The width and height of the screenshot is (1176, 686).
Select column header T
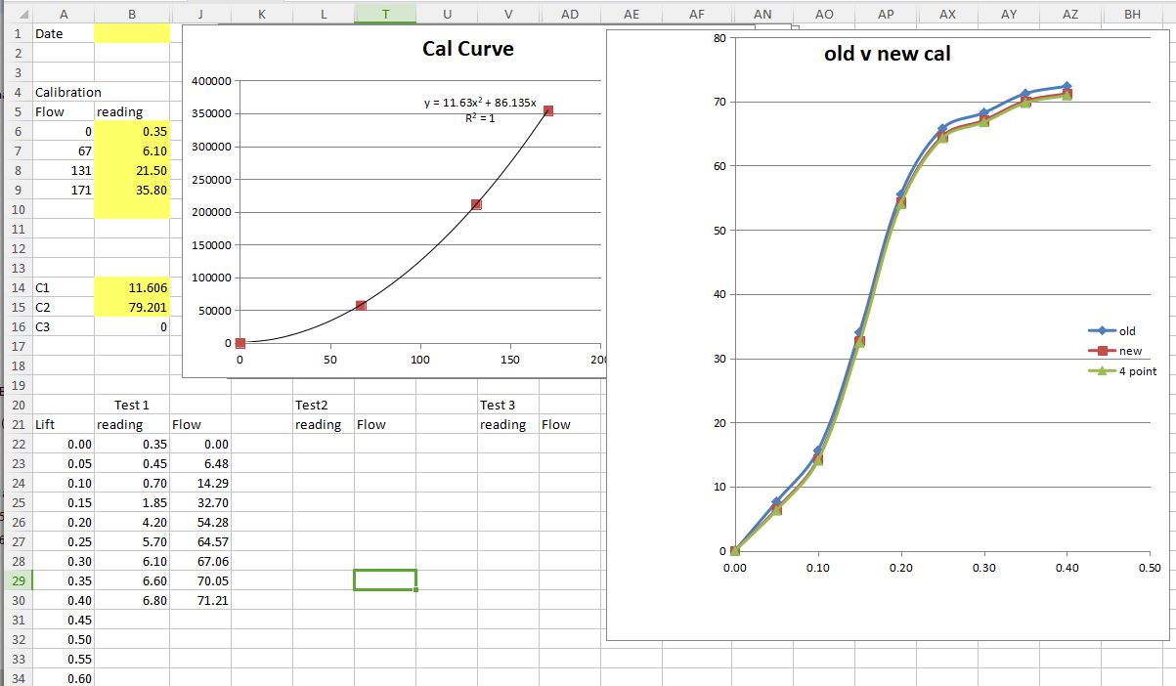(x=385, y=15)
